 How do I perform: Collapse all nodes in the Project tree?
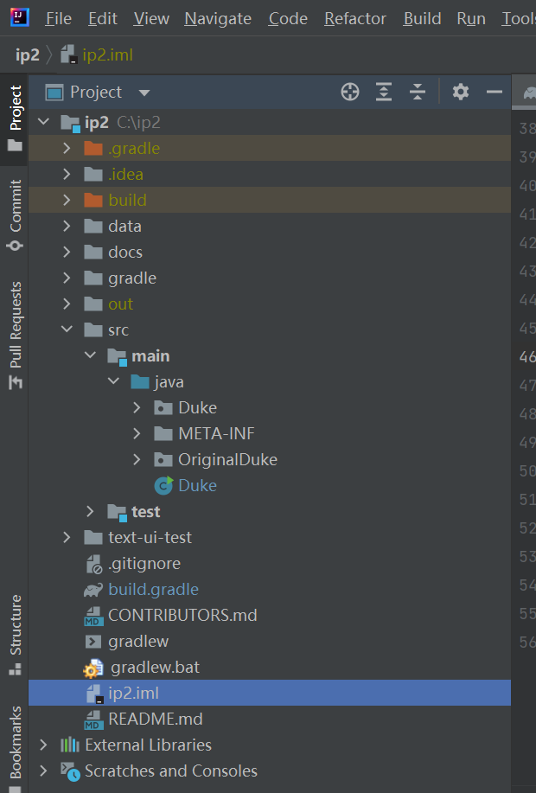[x=418, y=92]
